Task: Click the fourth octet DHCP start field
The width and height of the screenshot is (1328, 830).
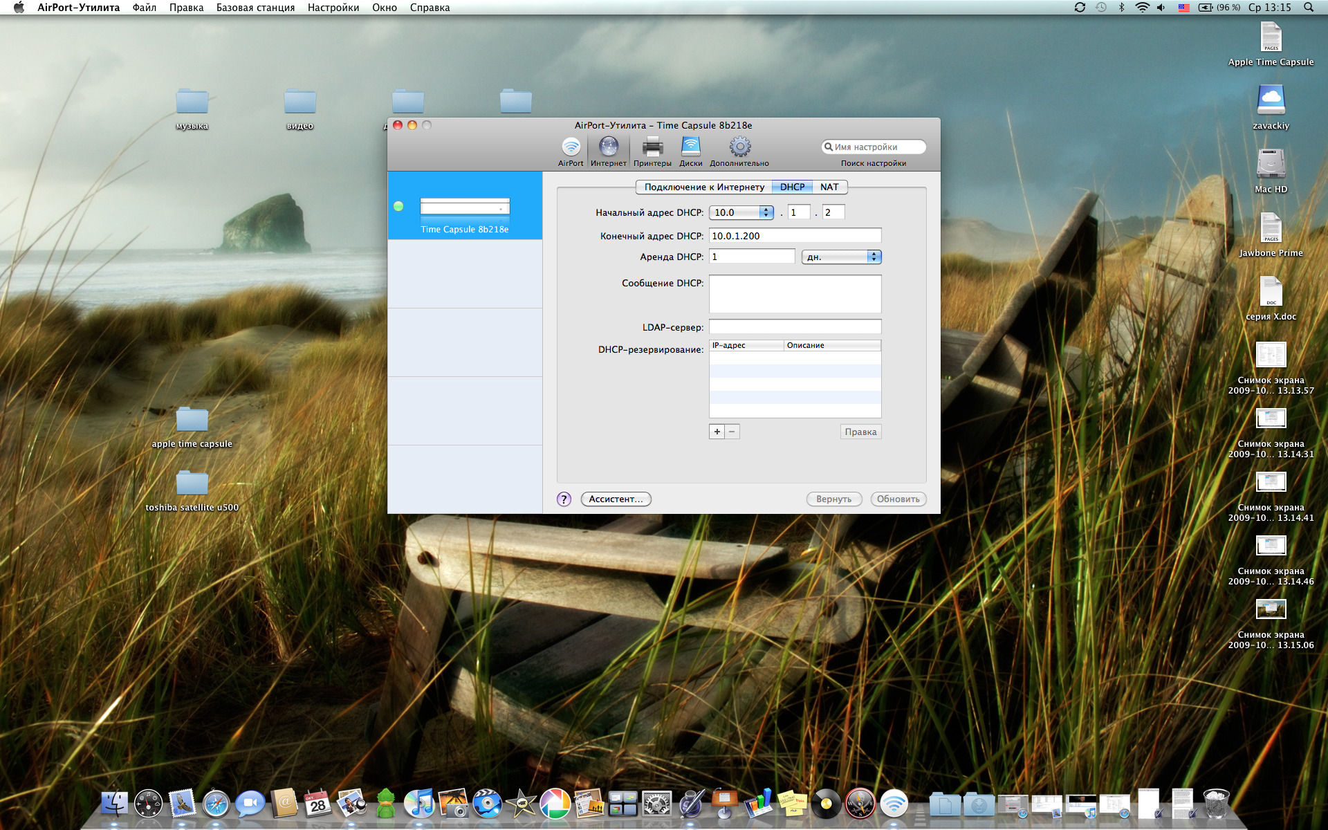Action: coord(833,212)
